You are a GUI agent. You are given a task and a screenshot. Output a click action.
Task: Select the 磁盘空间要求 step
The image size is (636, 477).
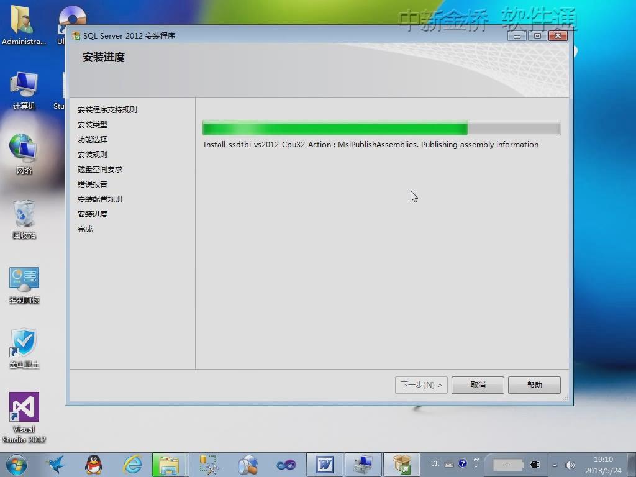100,169
